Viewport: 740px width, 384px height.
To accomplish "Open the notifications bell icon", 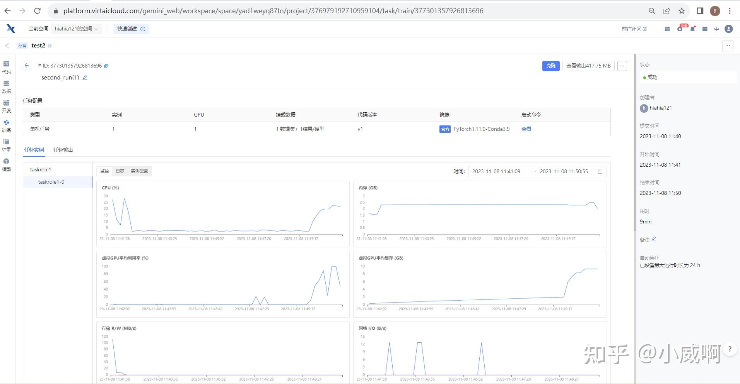I will 692,29.
